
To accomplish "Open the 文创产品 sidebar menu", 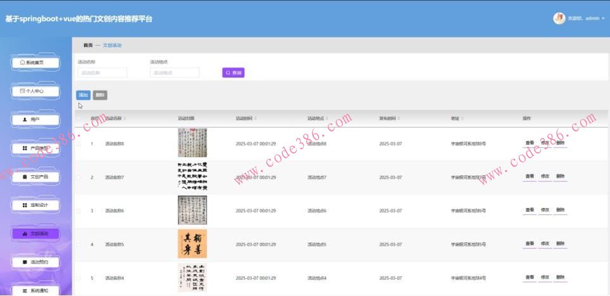I will coord(35,176).
